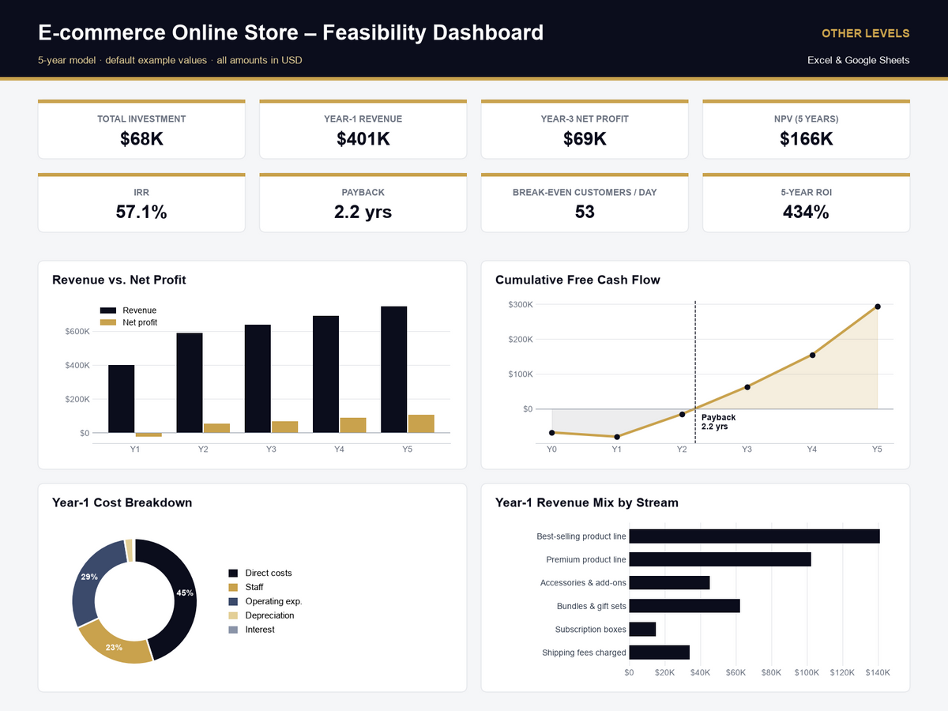Click the dashboard title heading
Viewport: 948px width, 711px height.
pos(291,32)
